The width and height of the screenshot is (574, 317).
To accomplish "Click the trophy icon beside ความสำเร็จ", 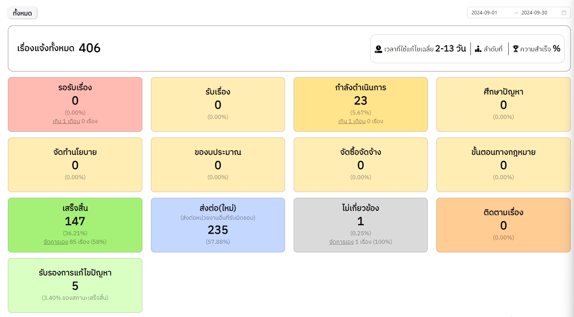I will (515, 49).
